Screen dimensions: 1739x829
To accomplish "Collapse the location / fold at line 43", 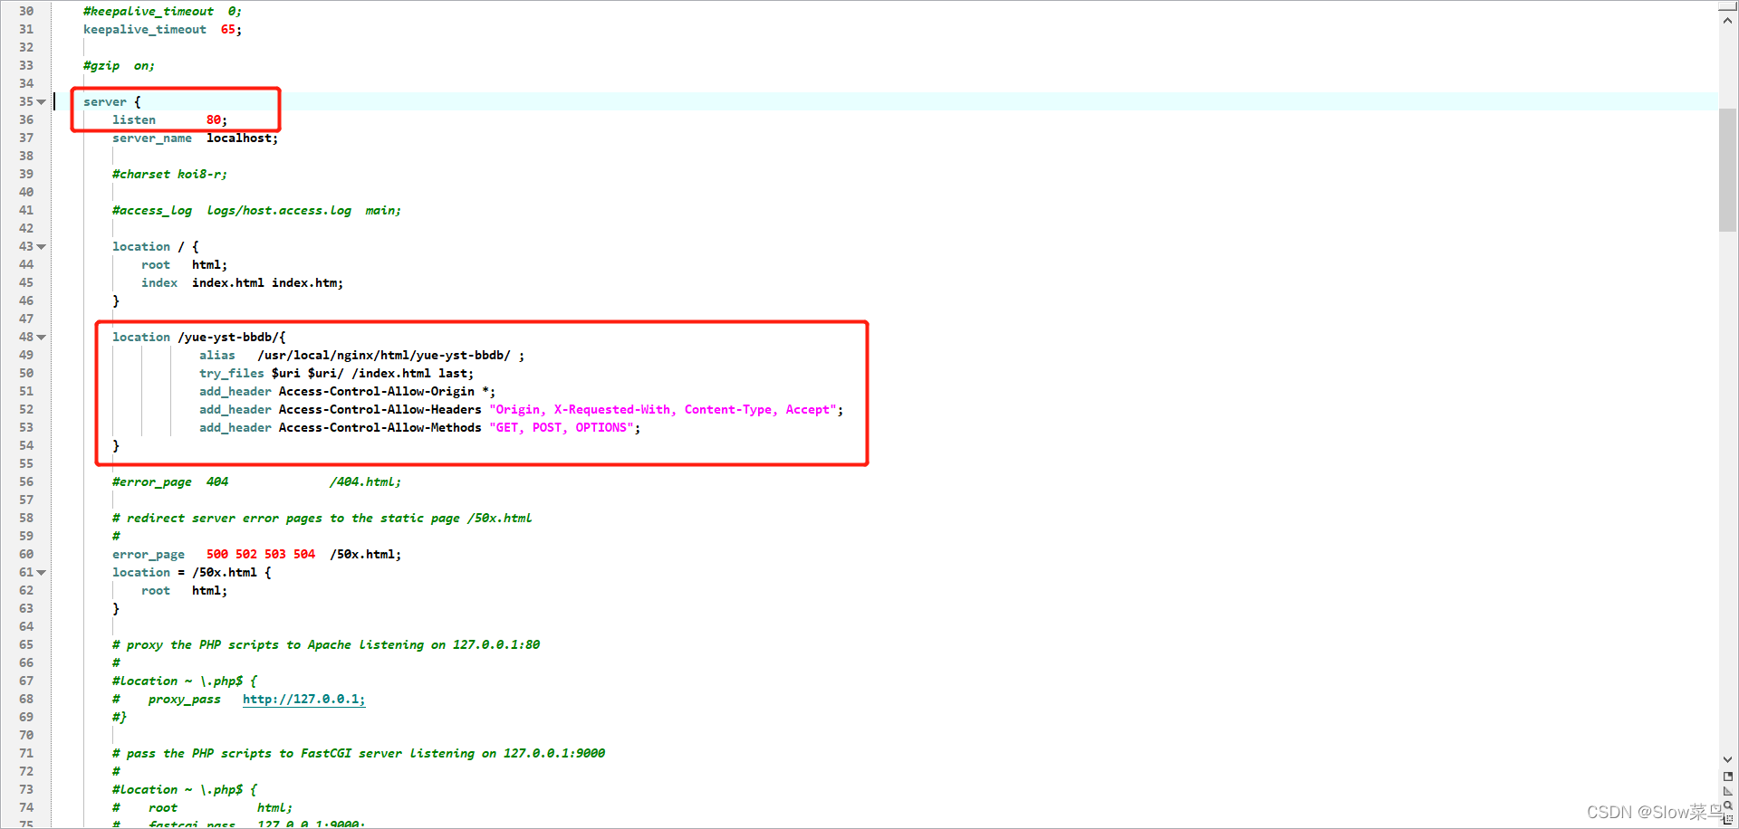I will coord(42,247).
